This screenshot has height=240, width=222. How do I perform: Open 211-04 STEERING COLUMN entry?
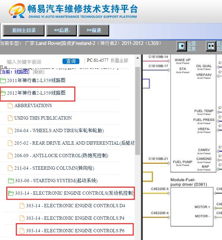pos(54,168)
